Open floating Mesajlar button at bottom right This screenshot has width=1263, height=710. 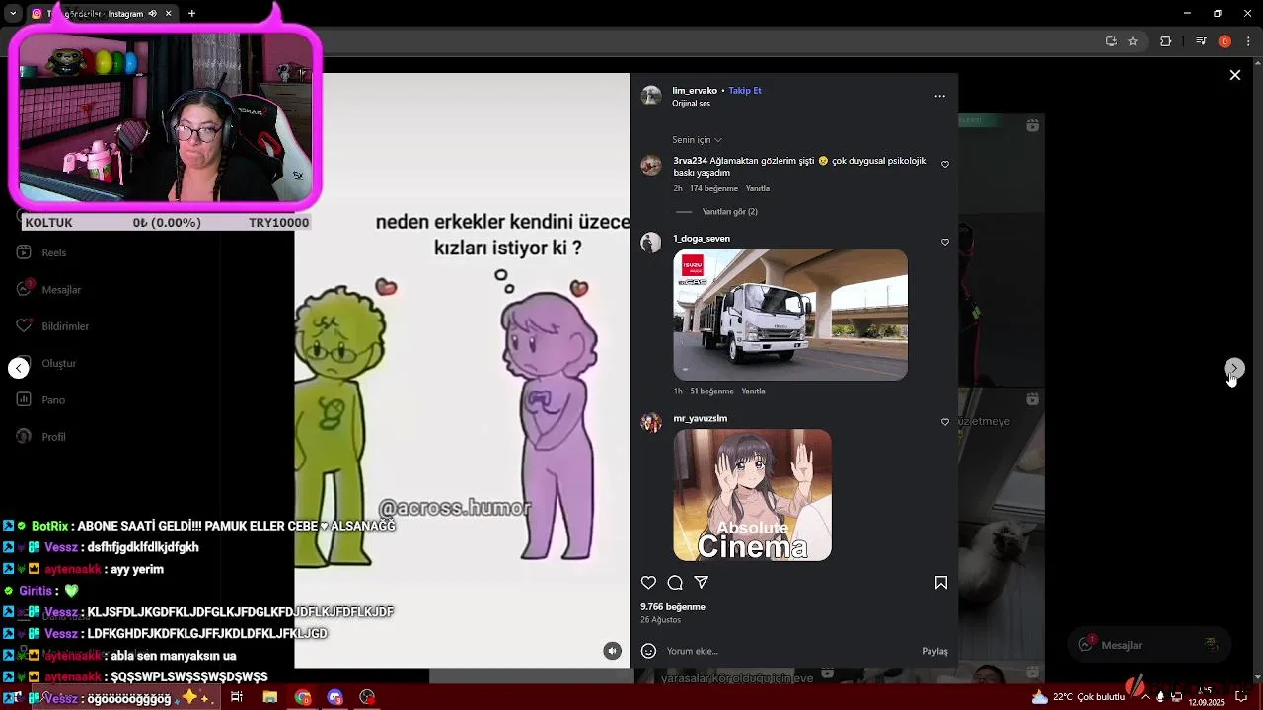[x=1150, y=645]
